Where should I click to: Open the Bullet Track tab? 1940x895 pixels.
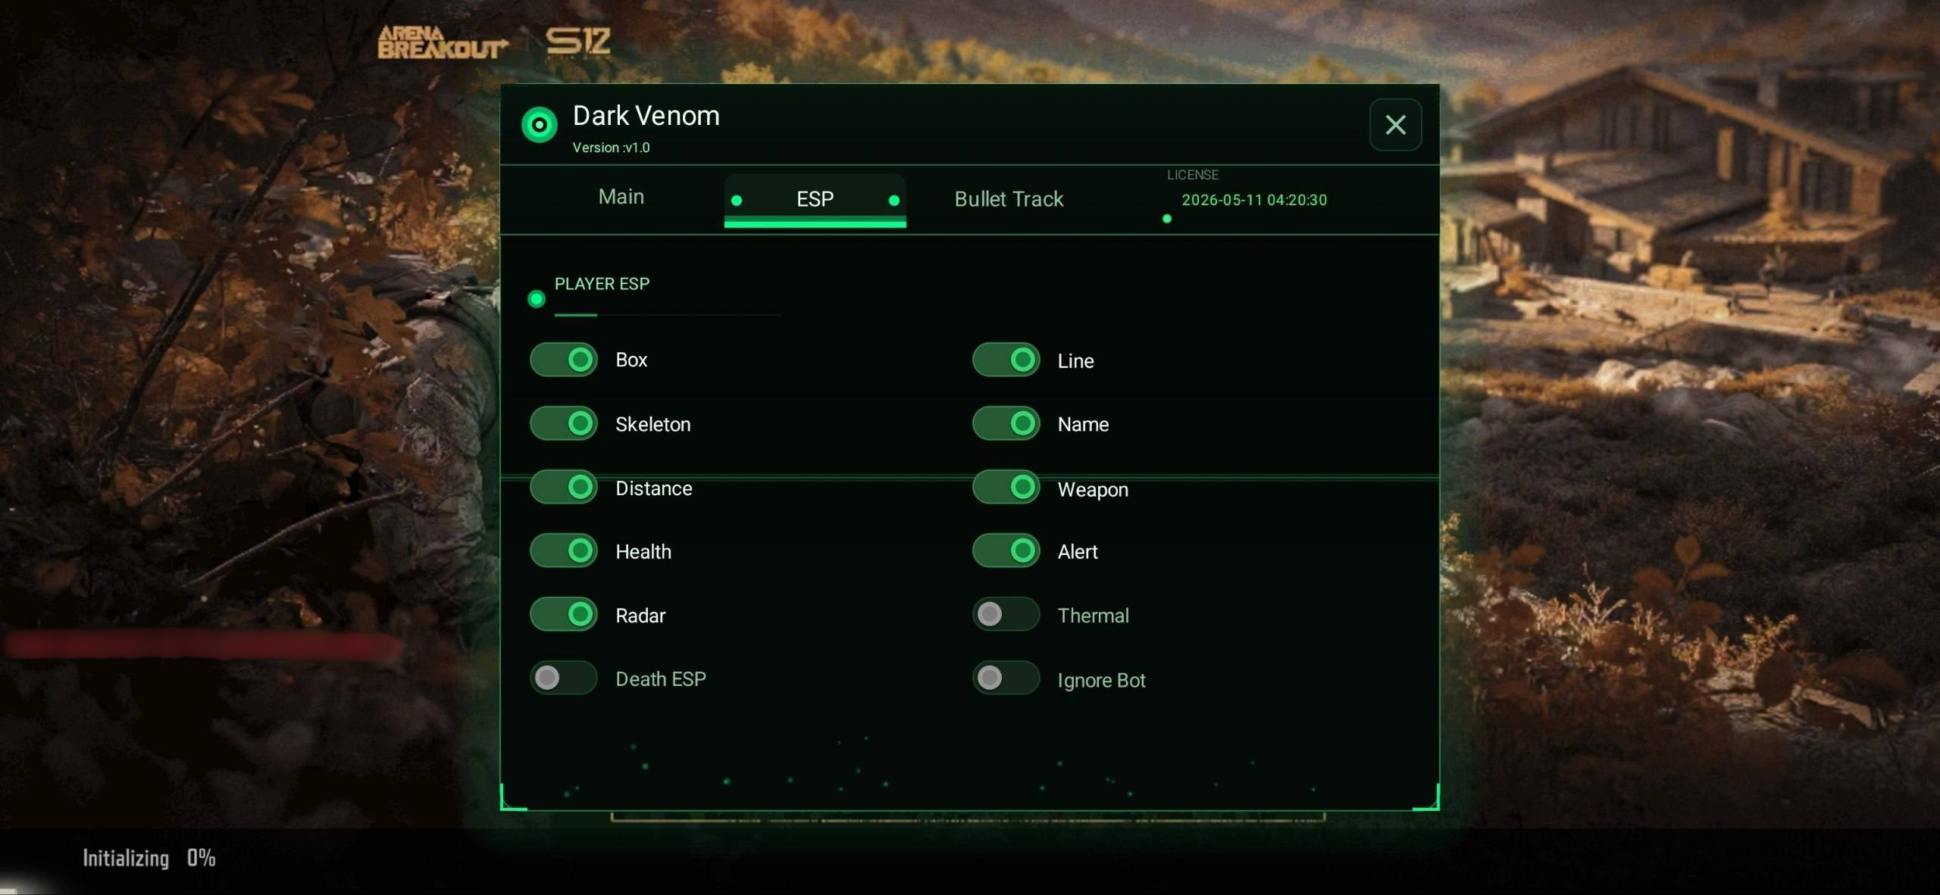click(x=1009, y=199)
